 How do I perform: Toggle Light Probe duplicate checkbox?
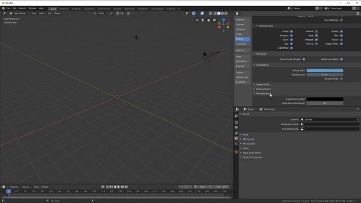click(x=292, y=48)
